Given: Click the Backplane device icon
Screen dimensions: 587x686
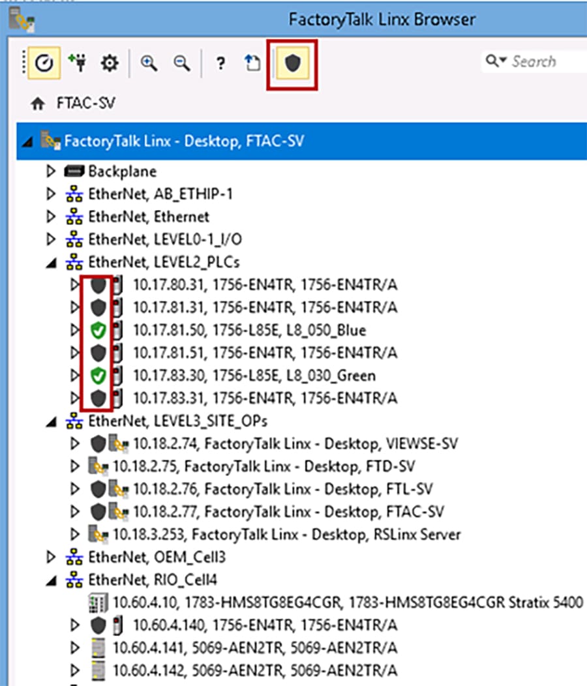Looking at the screenshot, I should pyautogui.click(x=74, y=171).
